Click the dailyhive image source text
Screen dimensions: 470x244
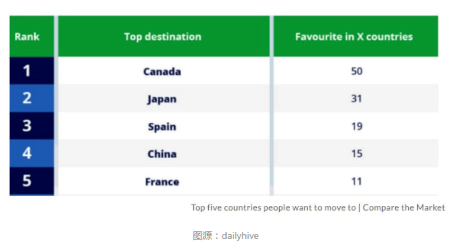tap(240, 236)
